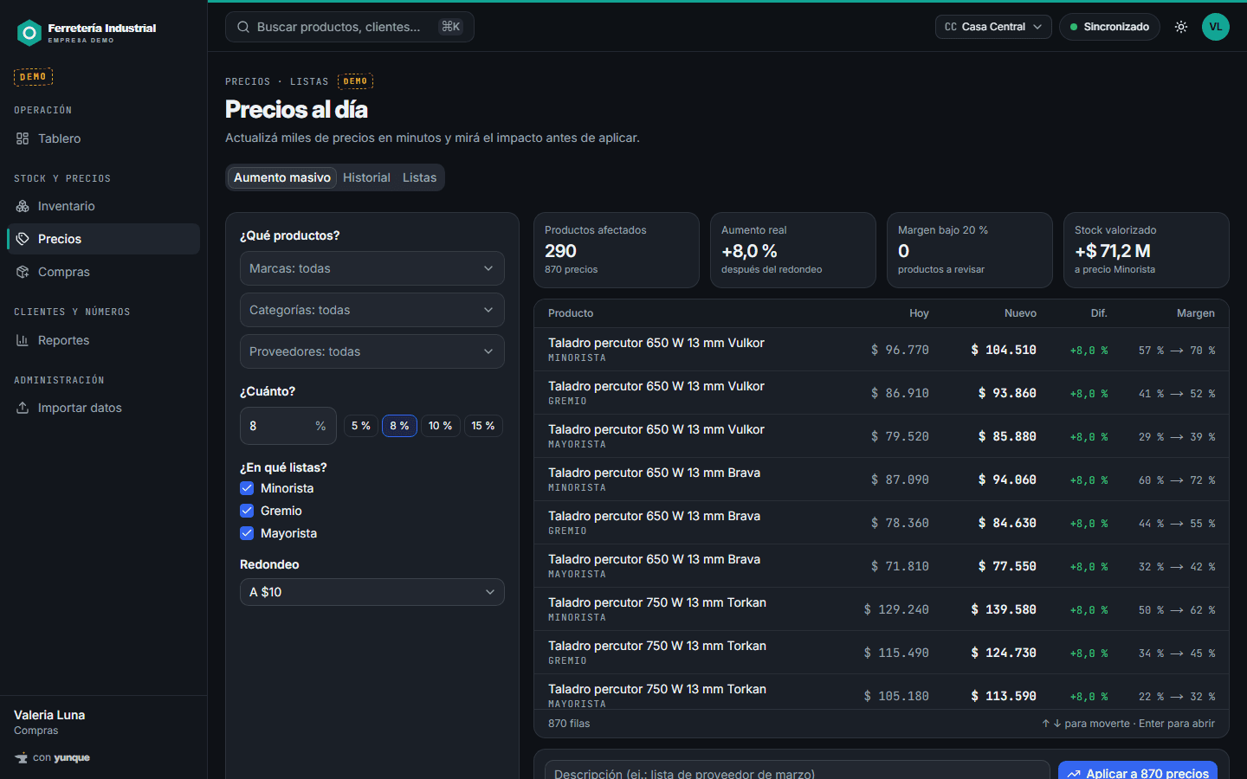The image size is (1247, 779).
Task: Select the 15 % preset
Action: [x=483, y=426]
